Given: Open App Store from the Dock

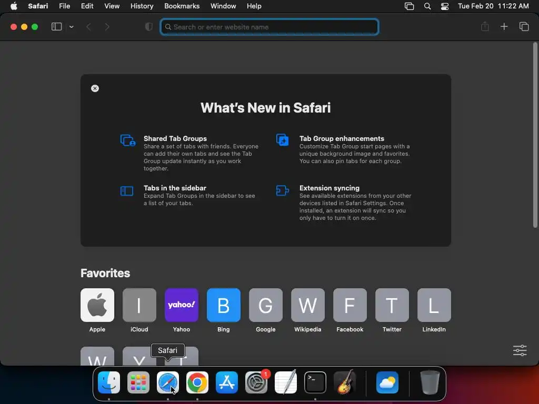Looking at the screenshot, I should coord(227,382).
